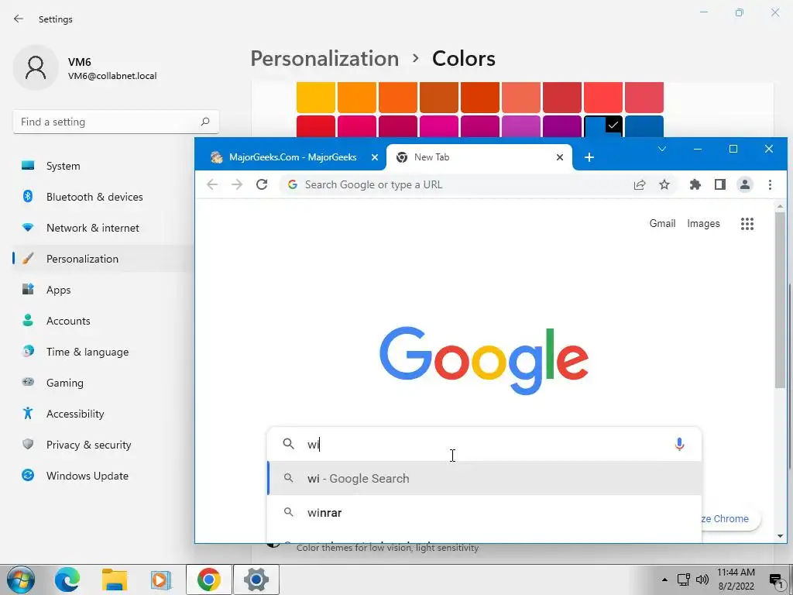
Task: Toggle Chrome's side panel icon
Action: (720, 184)
